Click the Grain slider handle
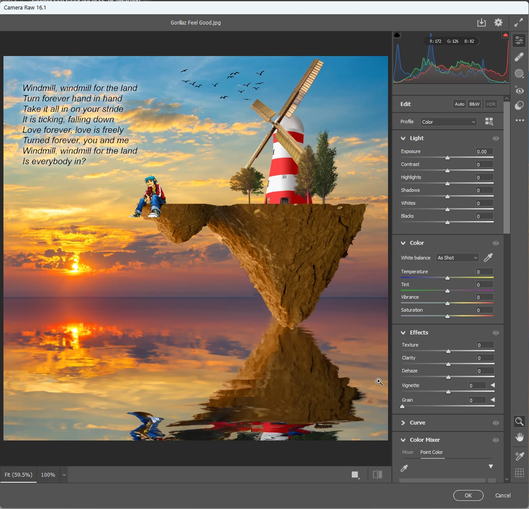The width and height of the screenshot is (529, 509). 402,406
